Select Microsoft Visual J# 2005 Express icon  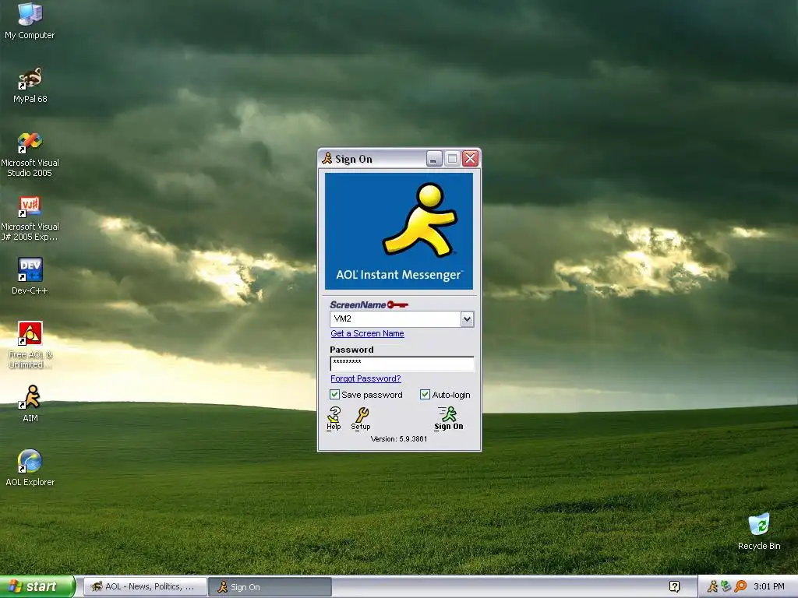[x=30, y=218]
